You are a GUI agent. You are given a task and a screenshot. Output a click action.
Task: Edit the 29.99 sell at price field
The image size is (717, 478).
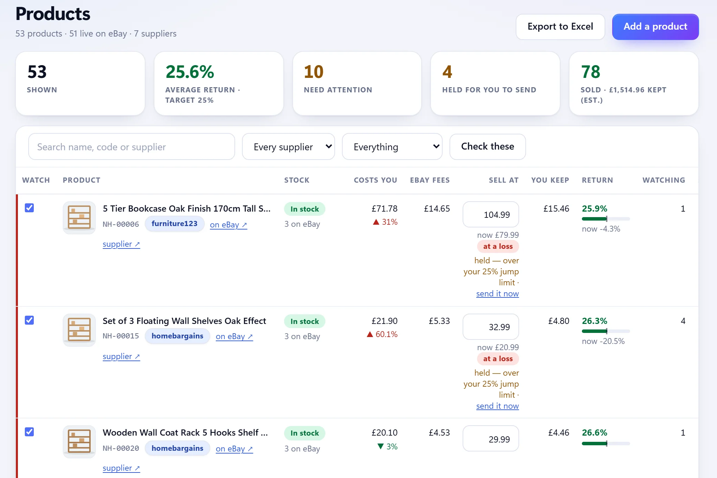491,439
